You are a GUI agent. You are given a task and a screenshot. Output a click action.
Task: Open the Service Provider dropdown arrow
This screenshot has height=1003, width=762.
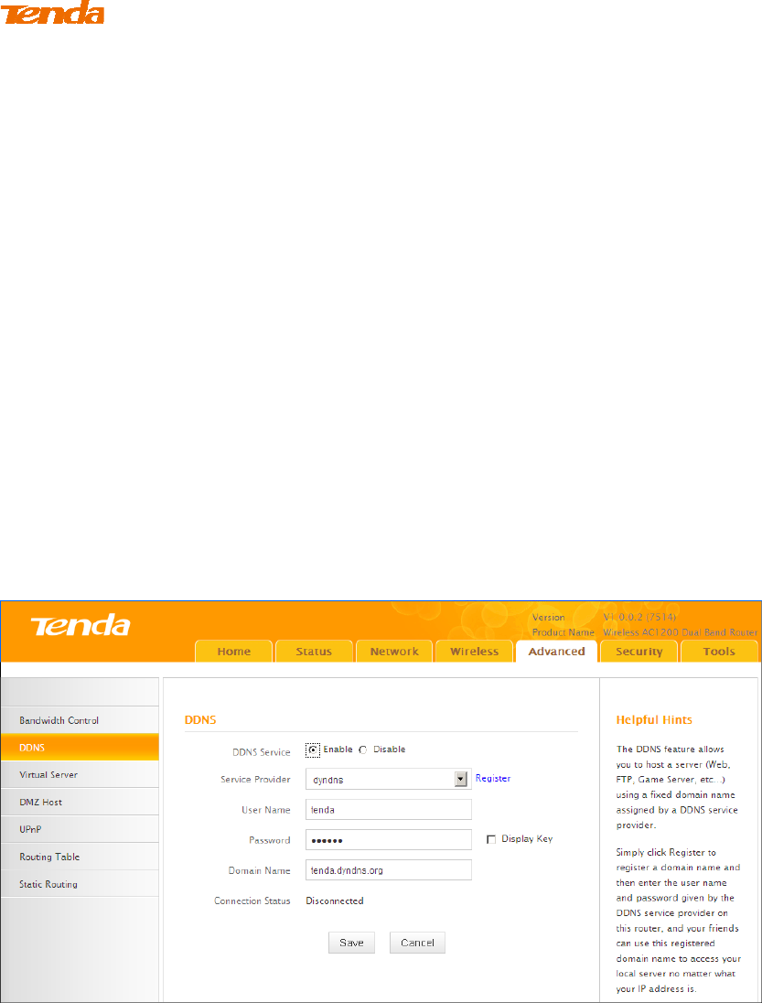coord(460,779)
